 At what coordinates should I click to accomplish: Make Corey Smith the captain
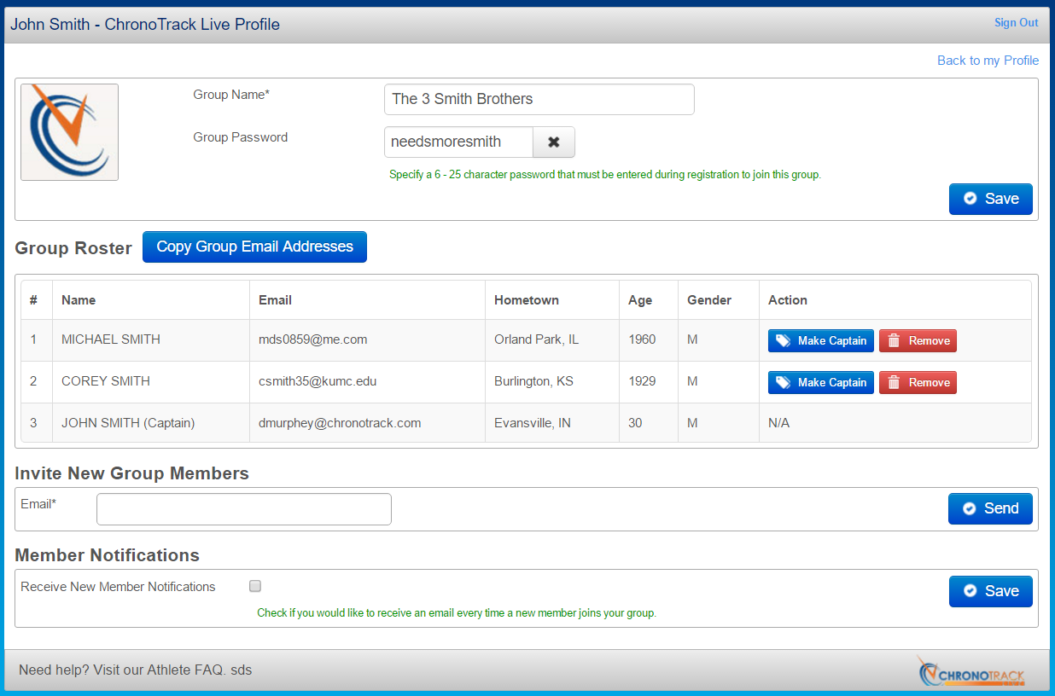pos(821,382)
